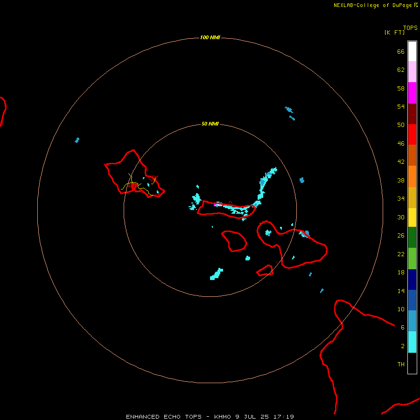Image resolution: width=420 pixels, height=420 pixels.
Task: Click the gold legend swatch near 34
Action: (412, 197)
